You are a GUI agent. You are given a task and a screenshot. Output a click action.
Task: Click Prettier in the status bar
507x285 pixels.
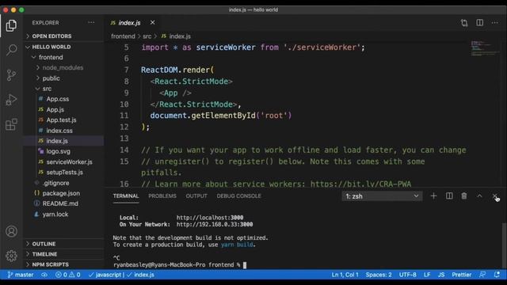(x=461, y=275)
